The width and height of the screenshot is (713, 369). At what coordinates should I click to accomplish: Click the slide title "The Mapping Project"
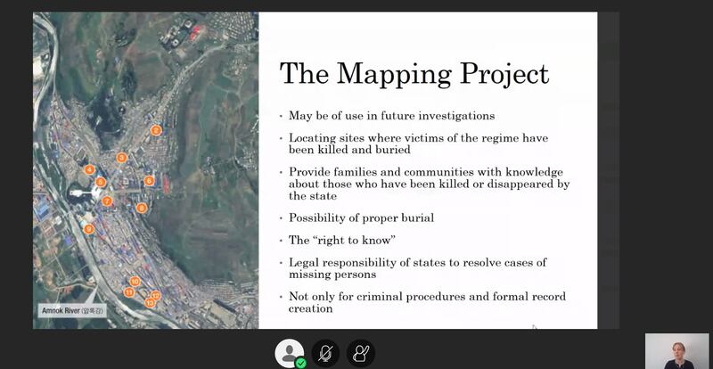coord(414,73)
